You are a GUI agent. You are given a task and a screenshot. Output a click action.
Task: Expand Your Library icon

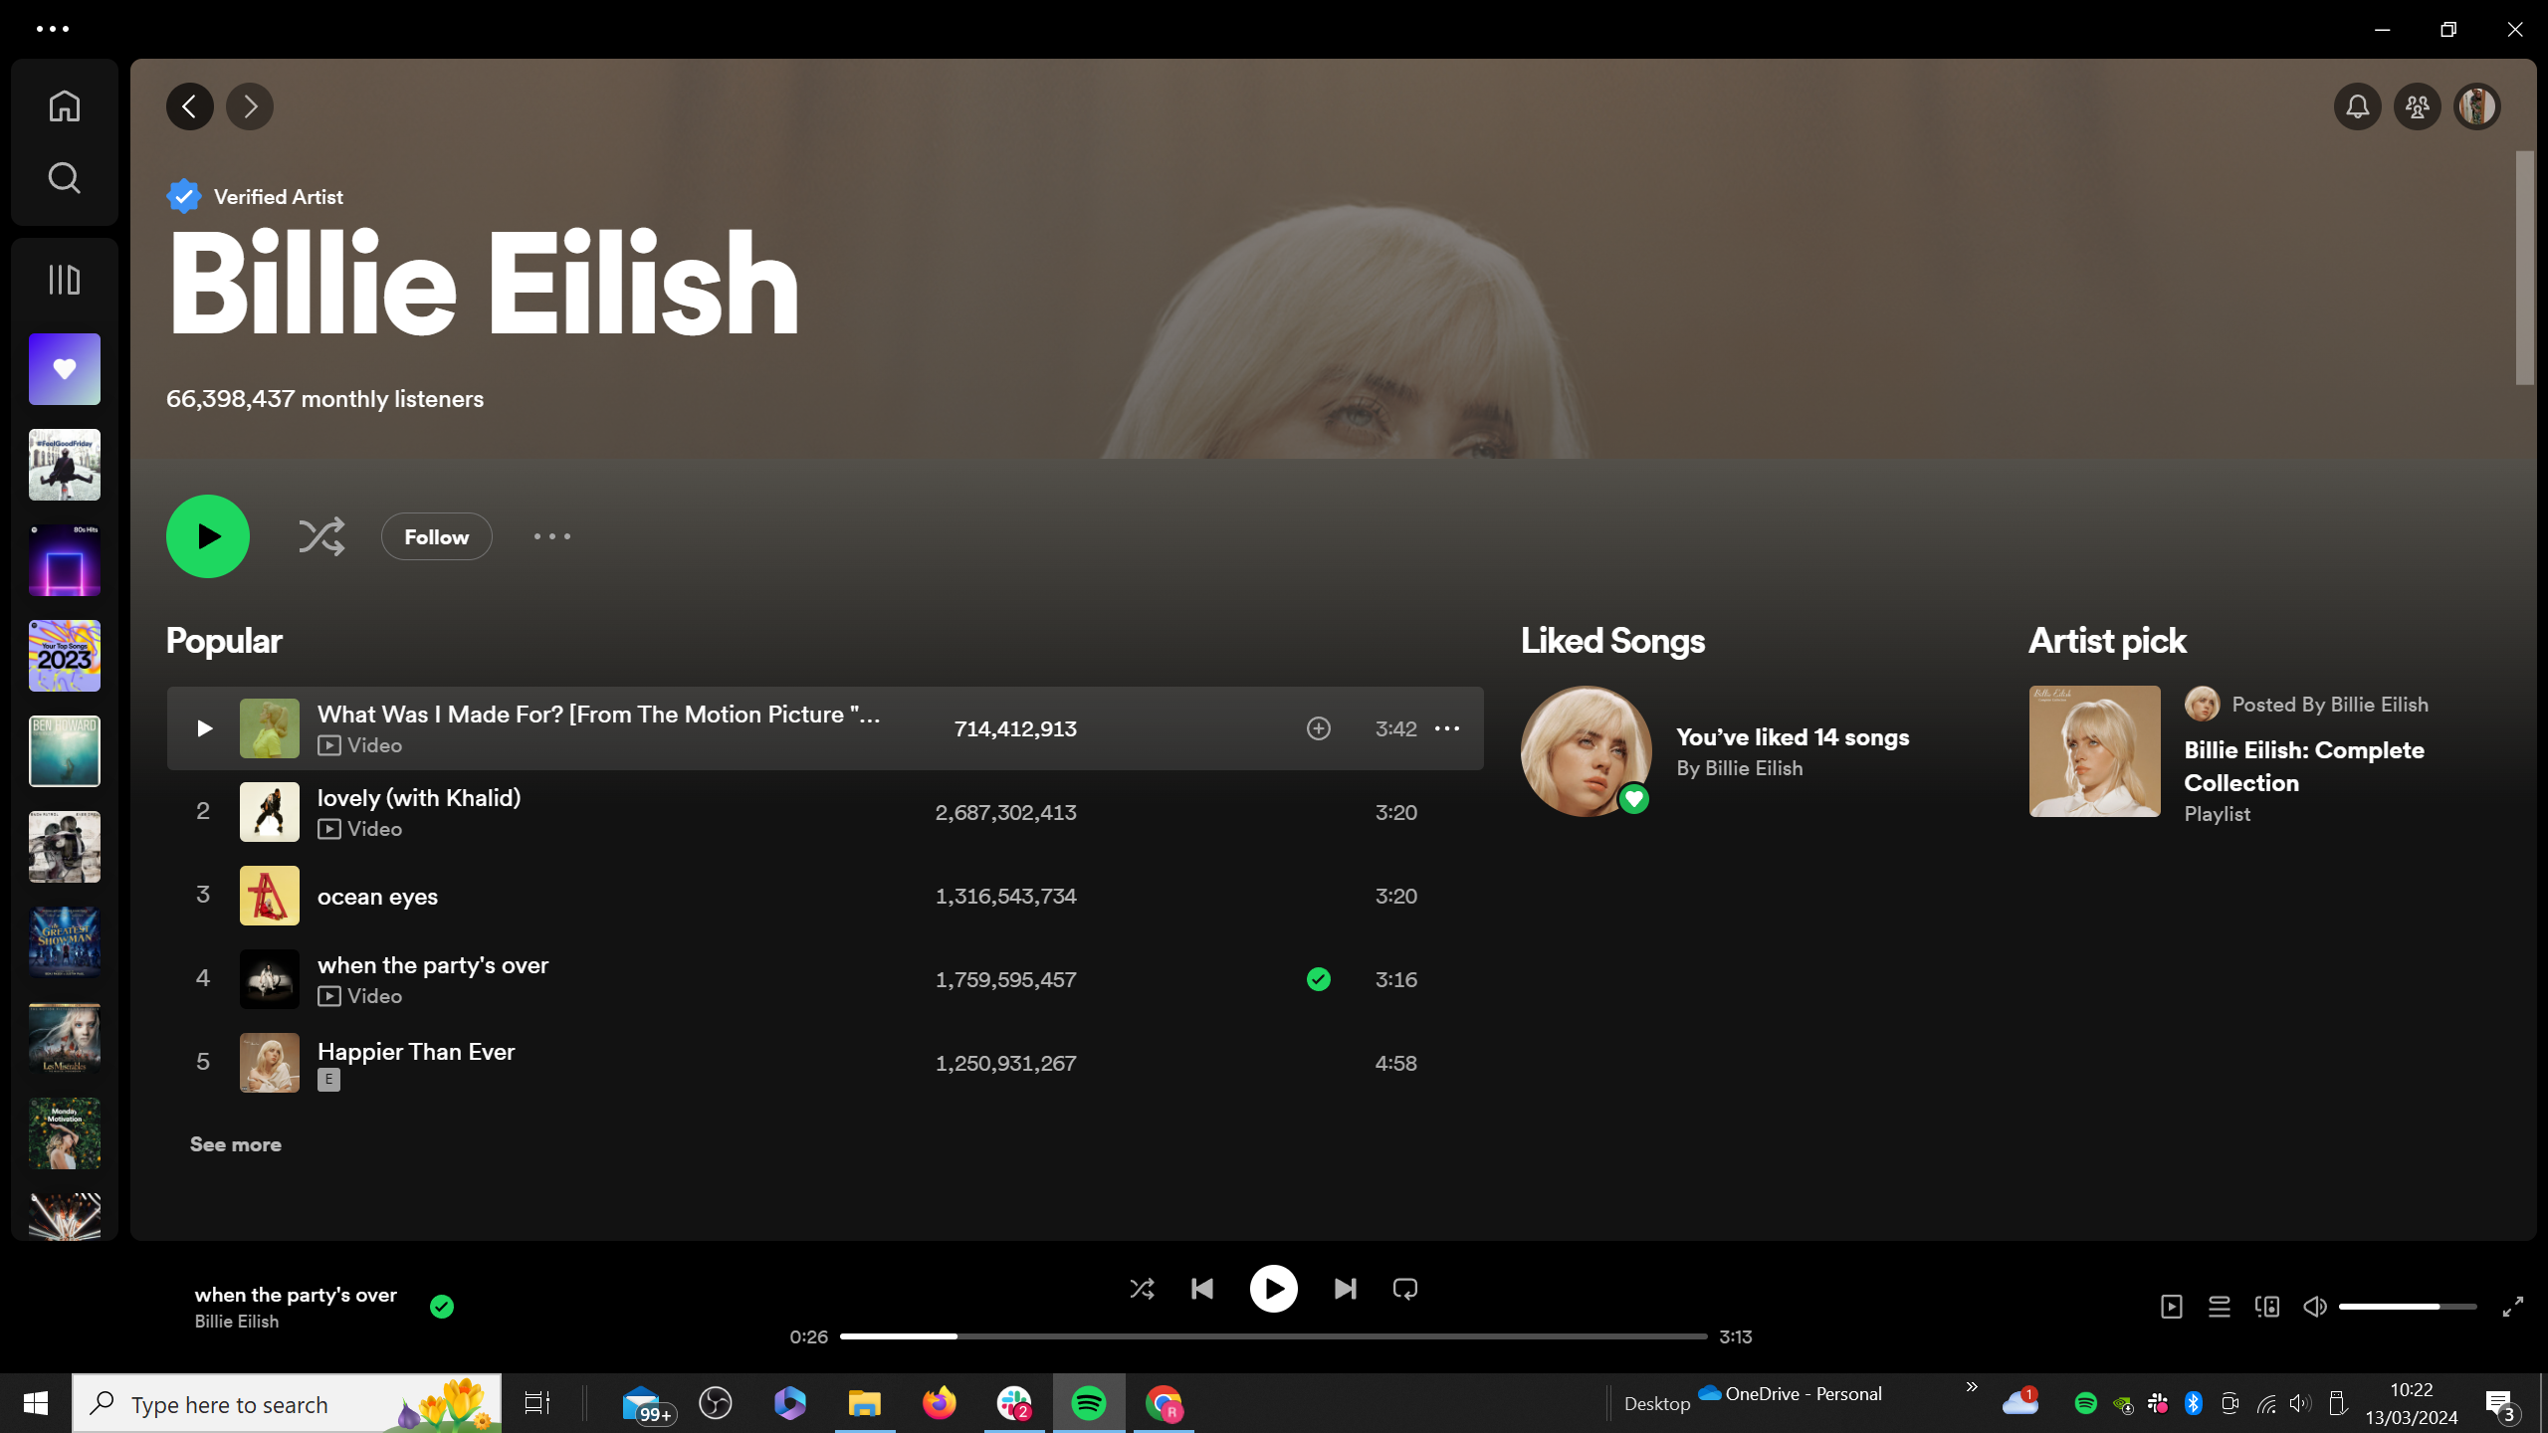point(65,280)
